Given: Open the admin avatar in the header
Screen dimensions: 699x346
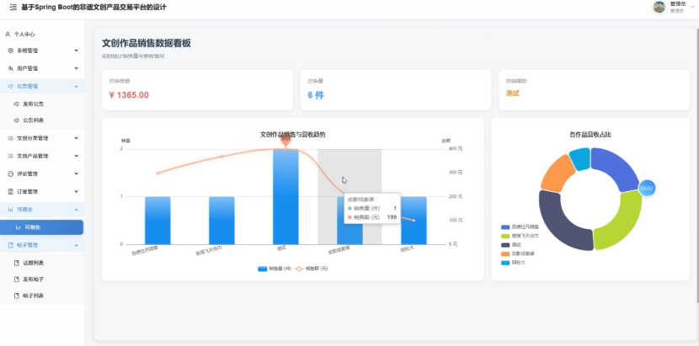Looking at the screenshot, I should pyautogui.click(x=659, y=7).
